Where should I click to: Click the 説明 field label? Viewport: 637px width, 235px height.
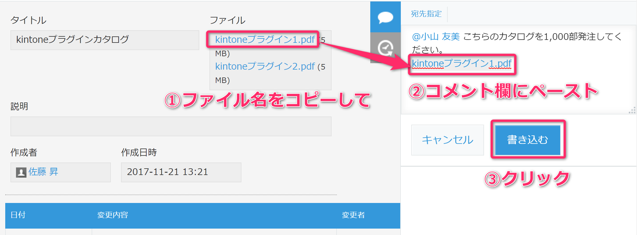tap(19, 106)
